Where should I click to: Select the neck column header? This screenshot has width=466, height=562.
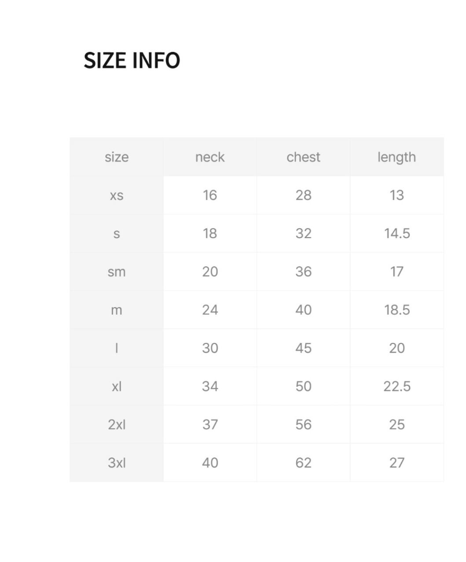[x=210, y=157]
